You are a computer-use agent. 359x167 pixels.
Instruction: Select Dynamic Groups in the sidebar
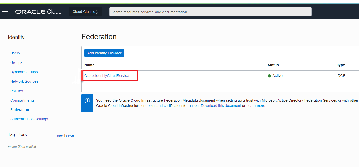point(24,72)
